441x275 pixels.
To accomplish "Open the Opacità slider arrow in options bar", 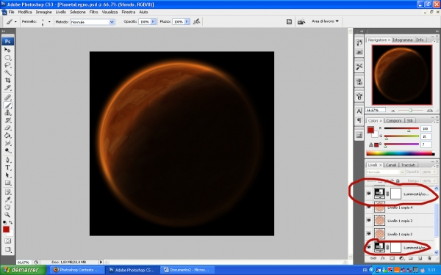I will pos(154,21).
